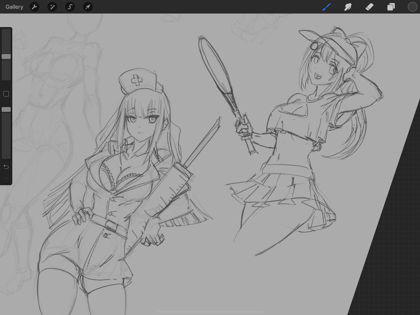This screenshot has height=315, width=420.
Task: Click the brush size slider handle
Action: pyautogui.click(x=6, y=56)
